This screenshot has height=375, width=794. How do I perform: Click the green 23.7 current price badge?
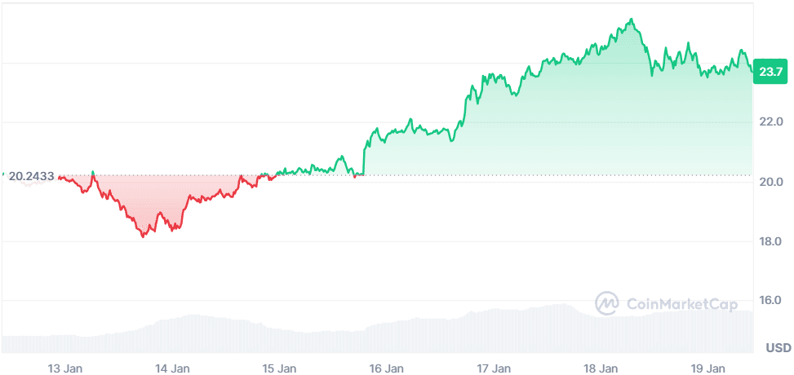pyautogui.click(x=770, y=72)
